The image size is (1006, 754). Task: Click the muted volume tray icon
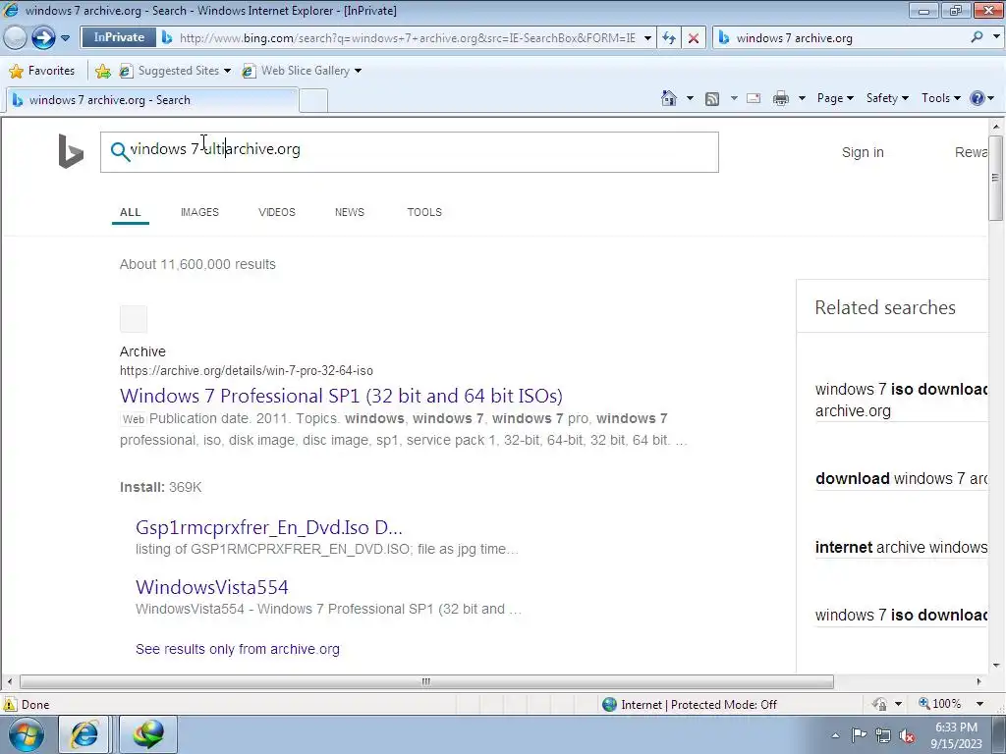(x=907, y=736)
